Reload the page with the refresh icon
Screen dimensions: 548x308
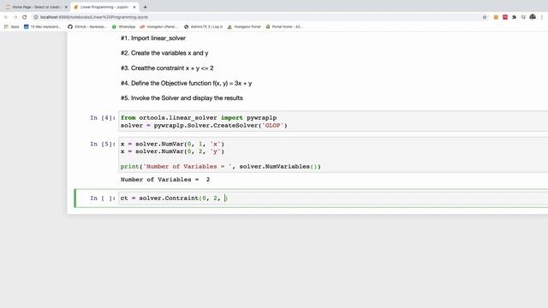click(25, 17)
